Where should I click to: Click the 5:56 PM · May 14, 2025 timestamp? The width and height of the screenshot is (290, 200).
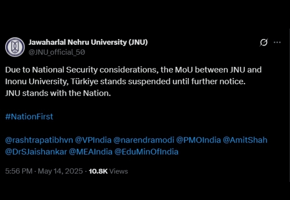click(x=44, y=171)
